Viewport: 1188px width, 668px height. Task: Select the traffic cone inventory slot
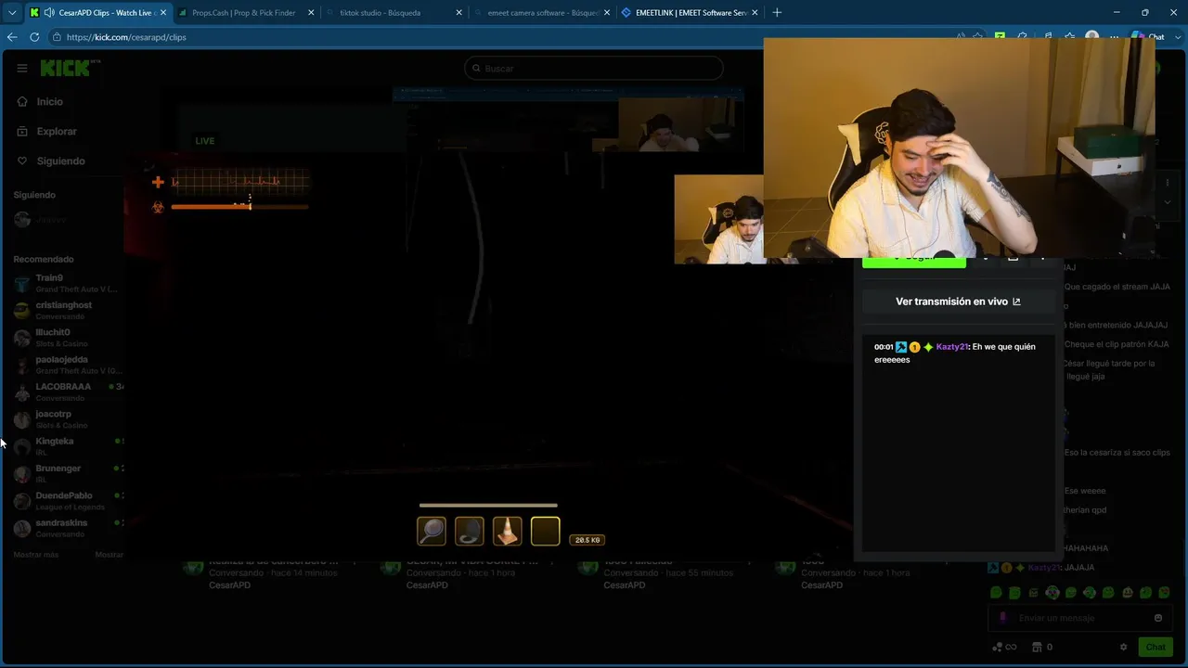pos(508,531)
